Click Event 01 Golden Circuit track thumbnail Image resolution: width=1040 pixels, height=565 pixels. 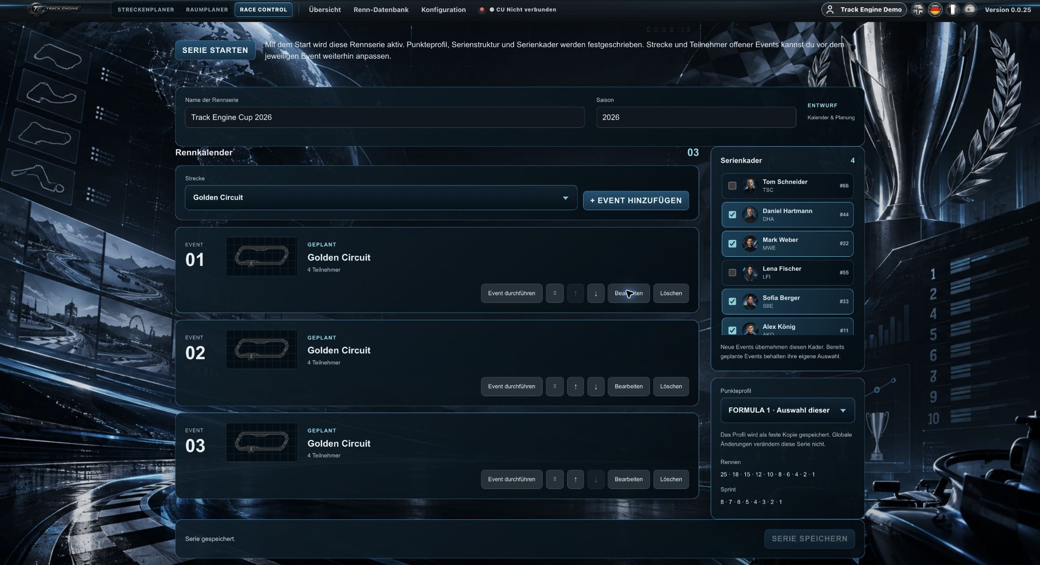(x=262, y=256)
